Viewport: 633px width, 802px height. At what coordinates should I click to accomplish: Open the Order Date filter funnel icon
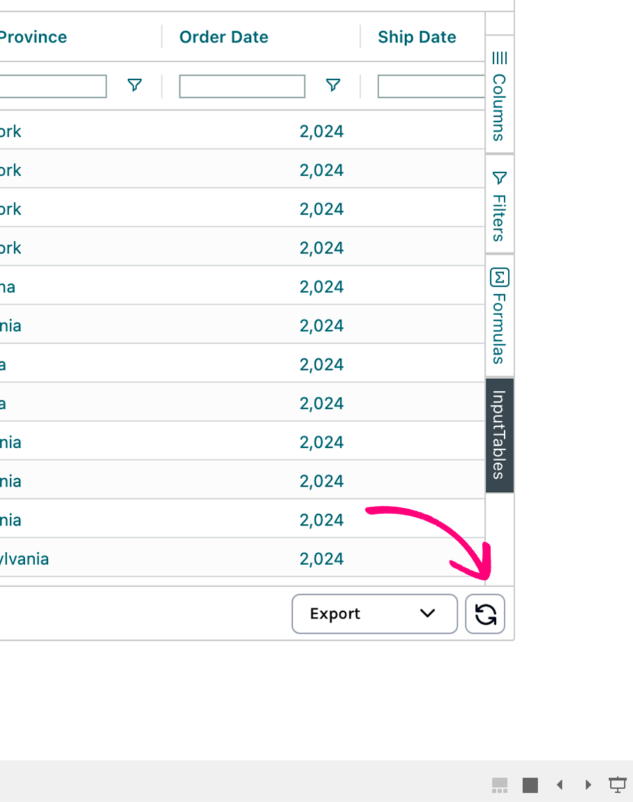pyautogui.click(x=334, y=85)
